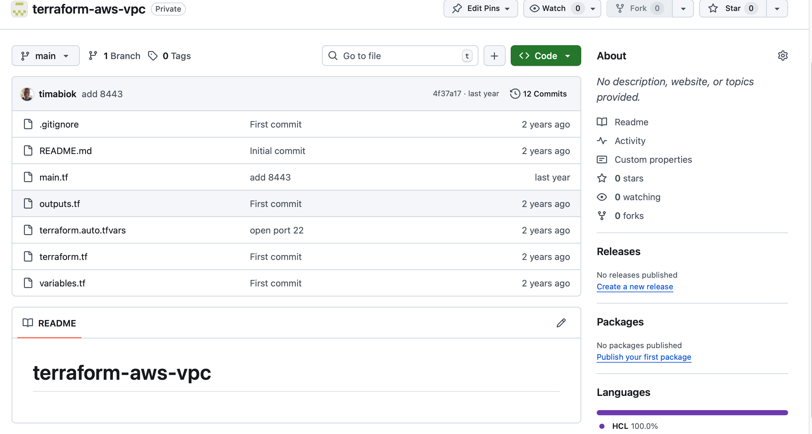Click the Fork button

[x=639, y=8]
